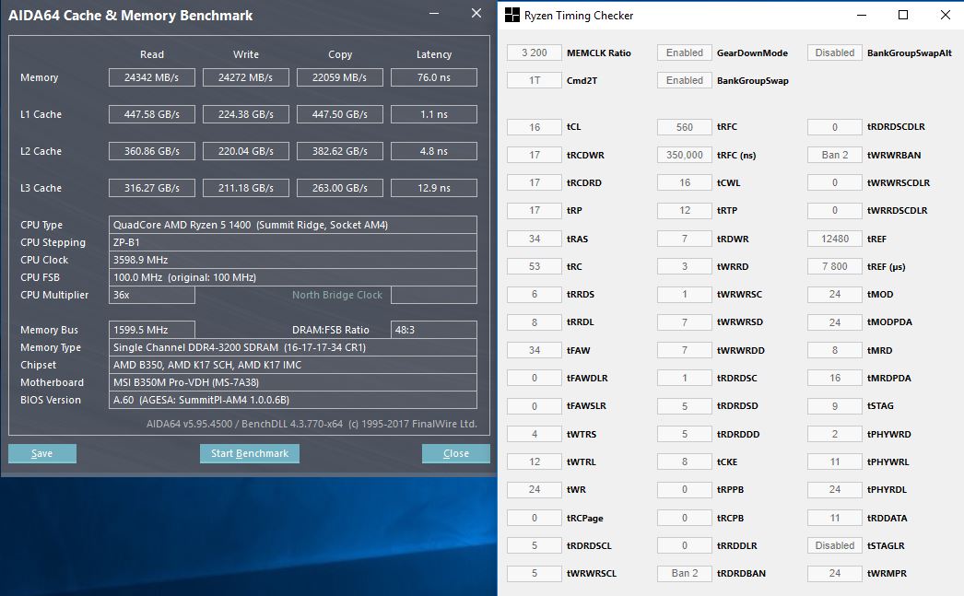
Task: Click the tSTAG value 9
Action: pos(835,406)
